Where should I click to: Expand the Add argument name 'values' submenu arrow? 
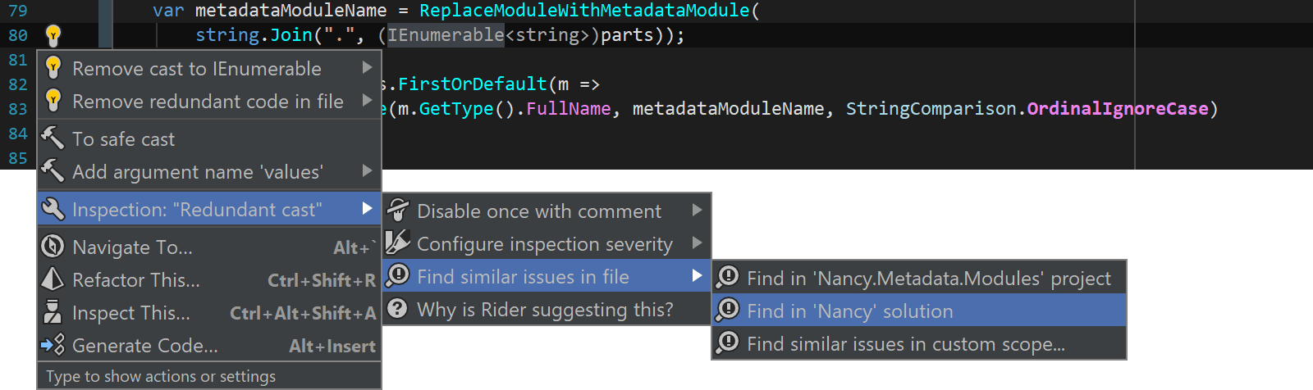pos(368,171)
